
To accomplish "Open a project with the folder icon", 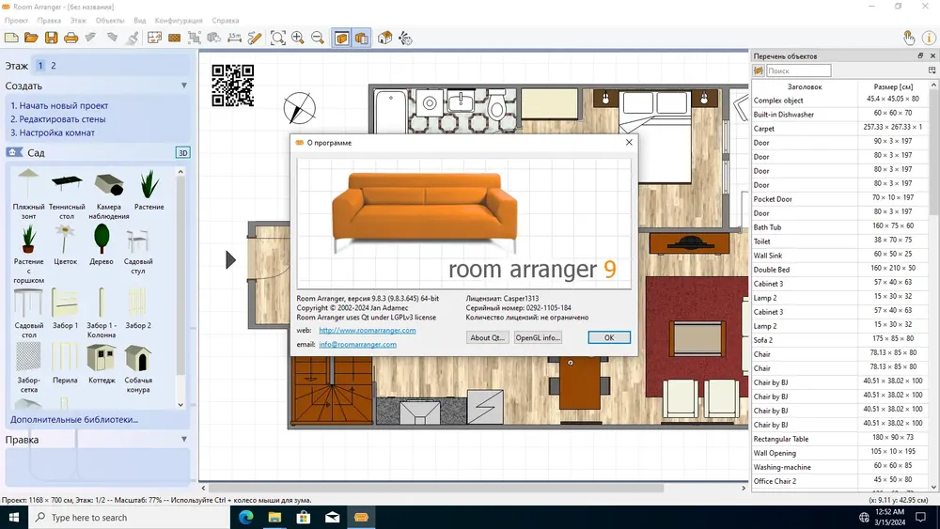I will coord(31,38).
